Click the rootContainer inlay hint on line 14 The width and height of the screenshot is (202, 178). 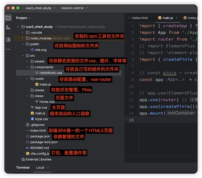coord(181,113)
